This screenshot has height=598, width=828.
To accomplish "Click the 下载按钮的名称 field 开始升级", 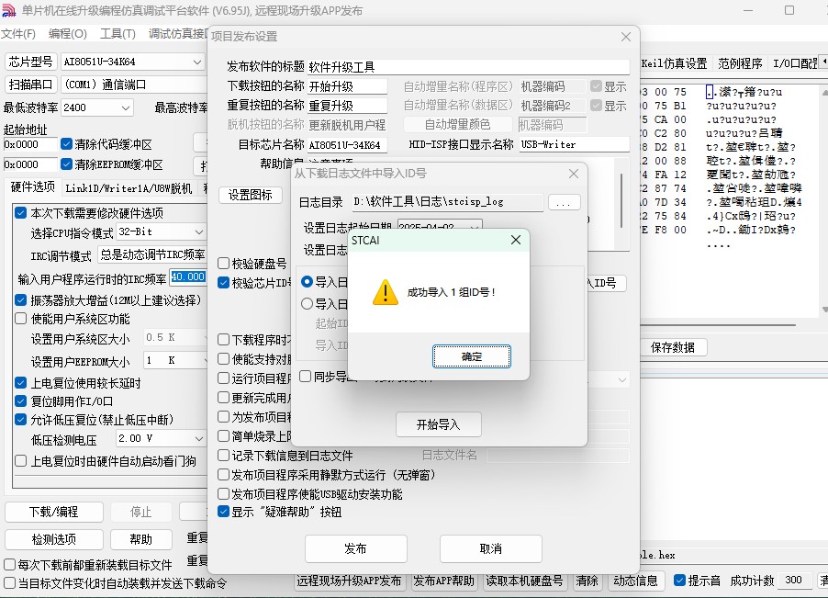I will (348, 86).
